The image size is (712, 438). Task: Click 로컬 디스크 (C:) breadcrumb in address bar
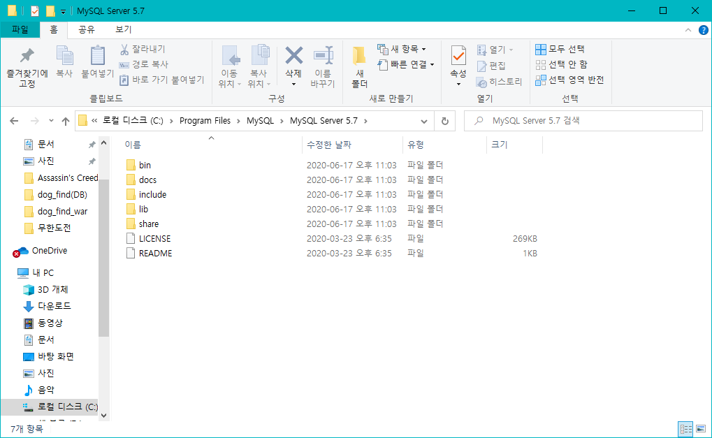point(133,121)
